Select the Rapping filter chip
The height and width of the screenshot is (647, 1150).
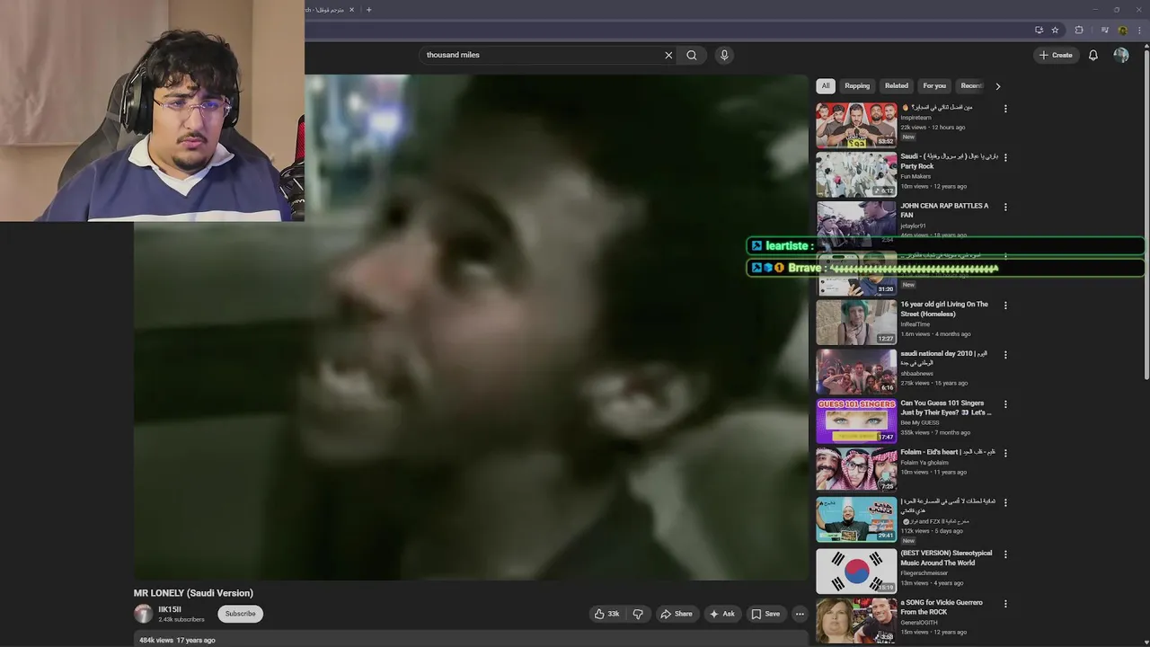[x=857, y=86]
